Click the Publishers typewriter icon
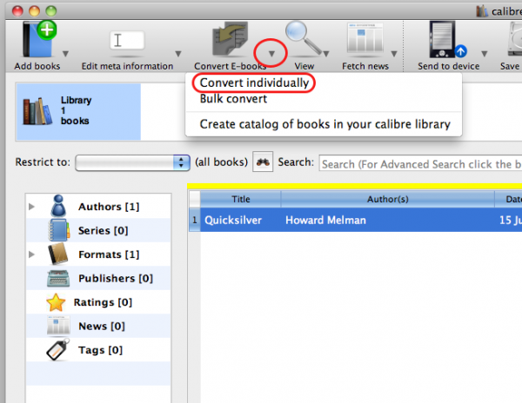Screen dimensions: 522x403 (58, 279)
